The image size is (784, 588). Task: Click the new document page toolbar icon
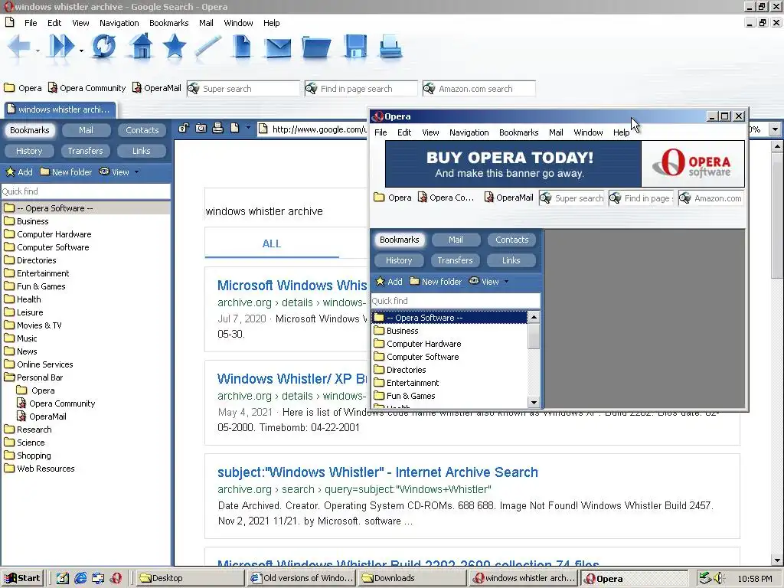pos(242,47)
